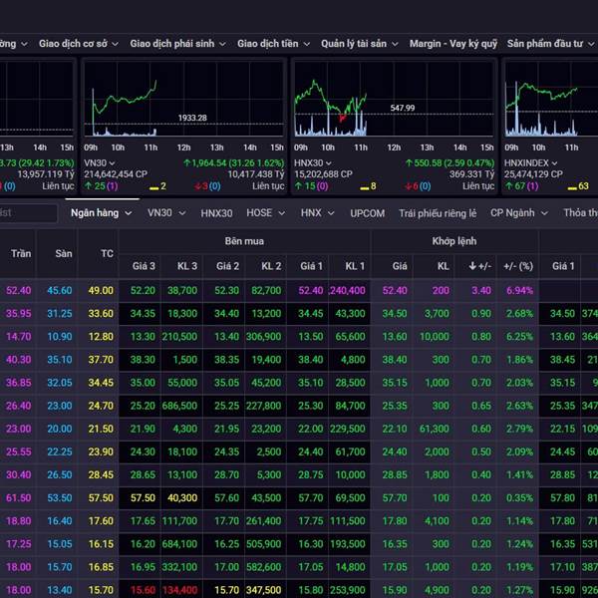Expand the VN30 index selector under chart
The height and width of the screenshot is (598, 598).
[100, 162]
